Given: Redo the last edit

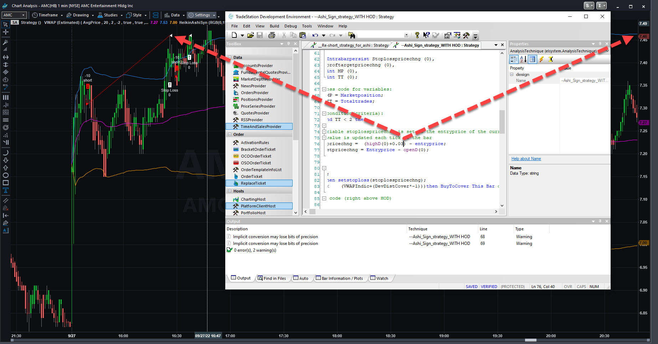Looking at the screenshot, I should (x=333, y=35).
